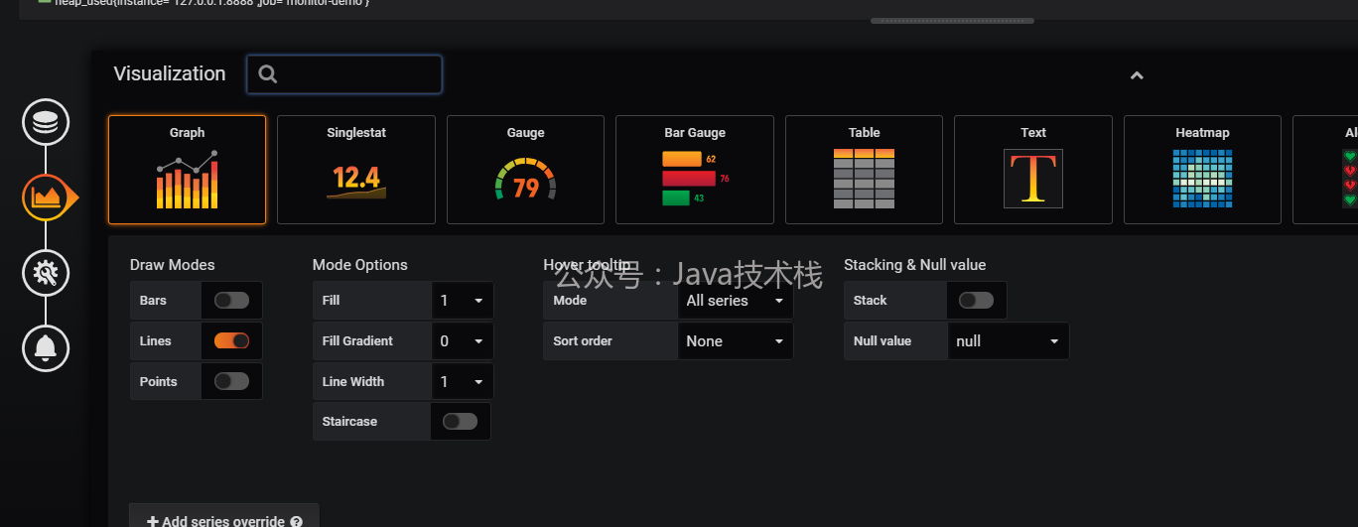Viewport: 1358px width, 527px height.
Task: Click the 'Line Width' label
Action: tap(353, 382)
